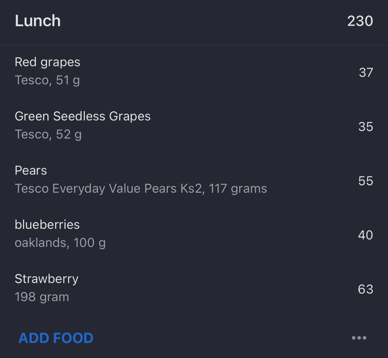This screenshot has height=358, width=388.
Task: Tap the 'Tesco, 52 g' serving text
Action: click(48, 135)
